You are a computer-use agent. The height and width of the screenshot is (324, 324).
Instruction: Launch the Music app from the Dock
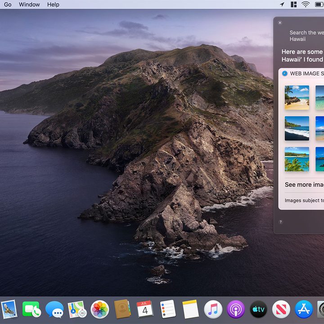coord(213,309)
